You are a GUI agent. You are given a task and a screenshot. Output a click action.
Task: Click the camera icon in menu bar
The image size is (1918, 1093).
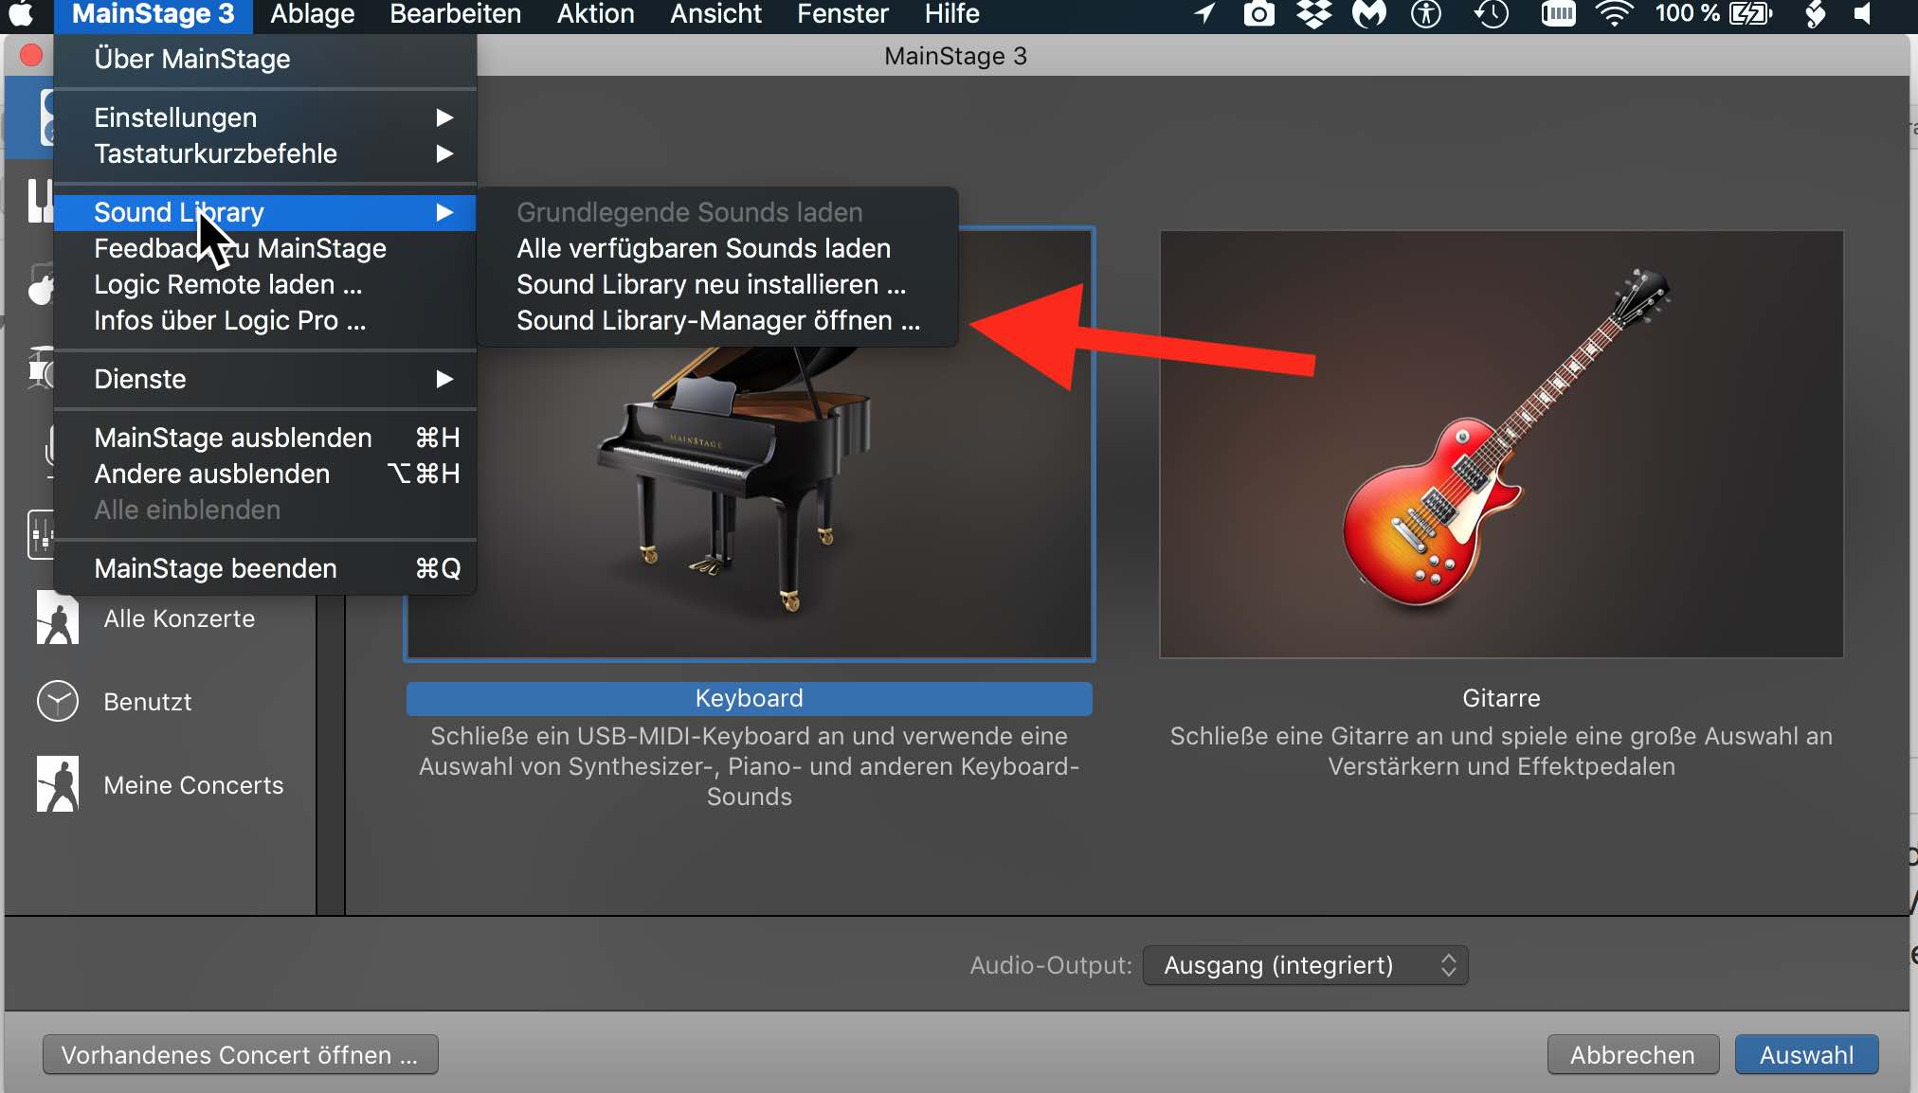coord(1258,14)
